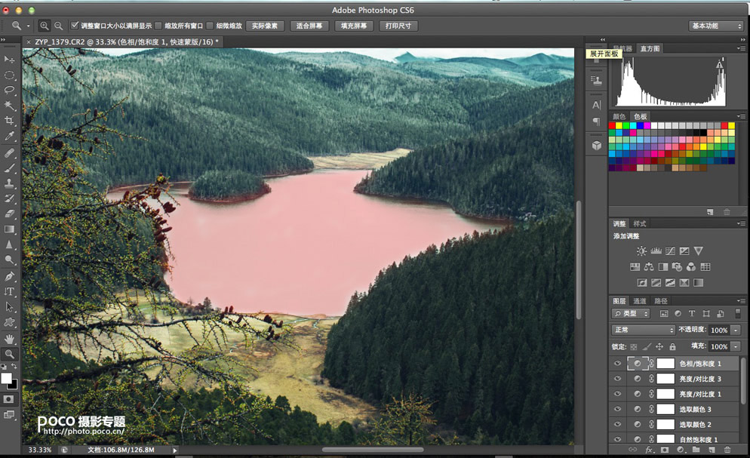
Task: Uncheck 调整窗口大小以满屏显示 checkbox
Action: click(75, 26)
